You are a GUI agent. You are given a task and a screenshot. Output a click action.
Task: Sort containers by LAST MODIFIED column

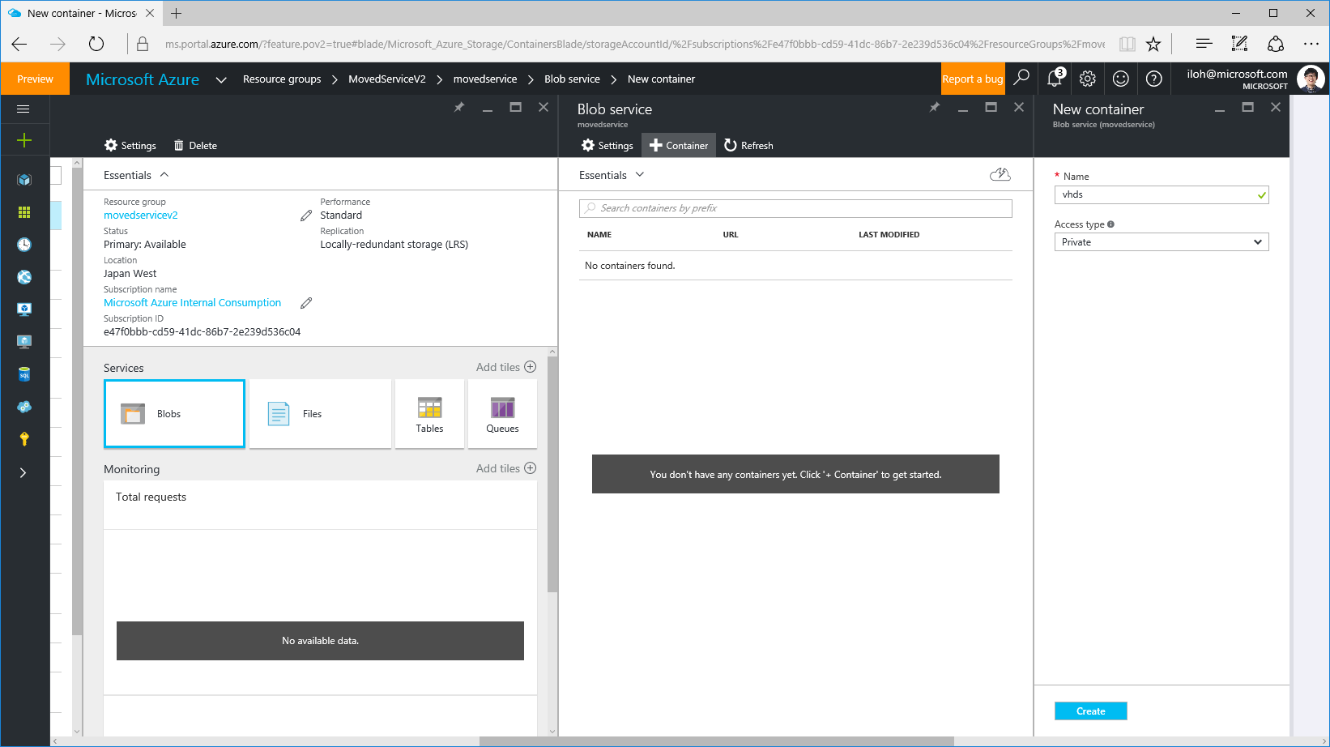889,235
